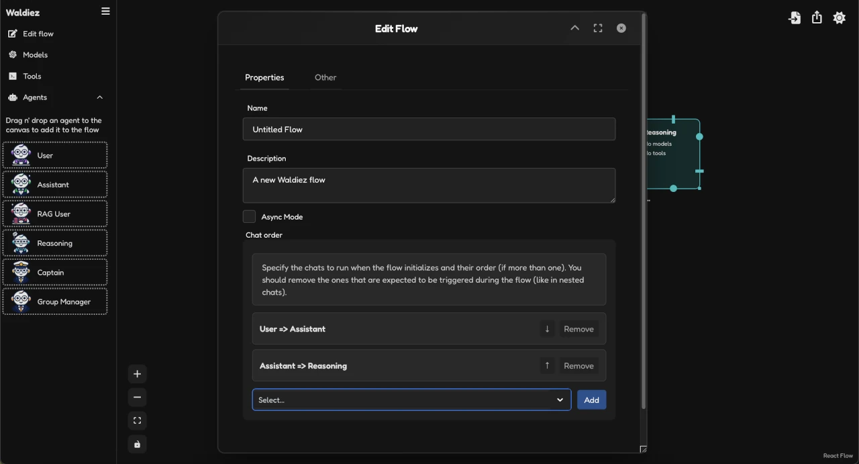Click the Edit flow pencil icon
Image resolution: width=859 pixels, height=464 pixels.
13,34
